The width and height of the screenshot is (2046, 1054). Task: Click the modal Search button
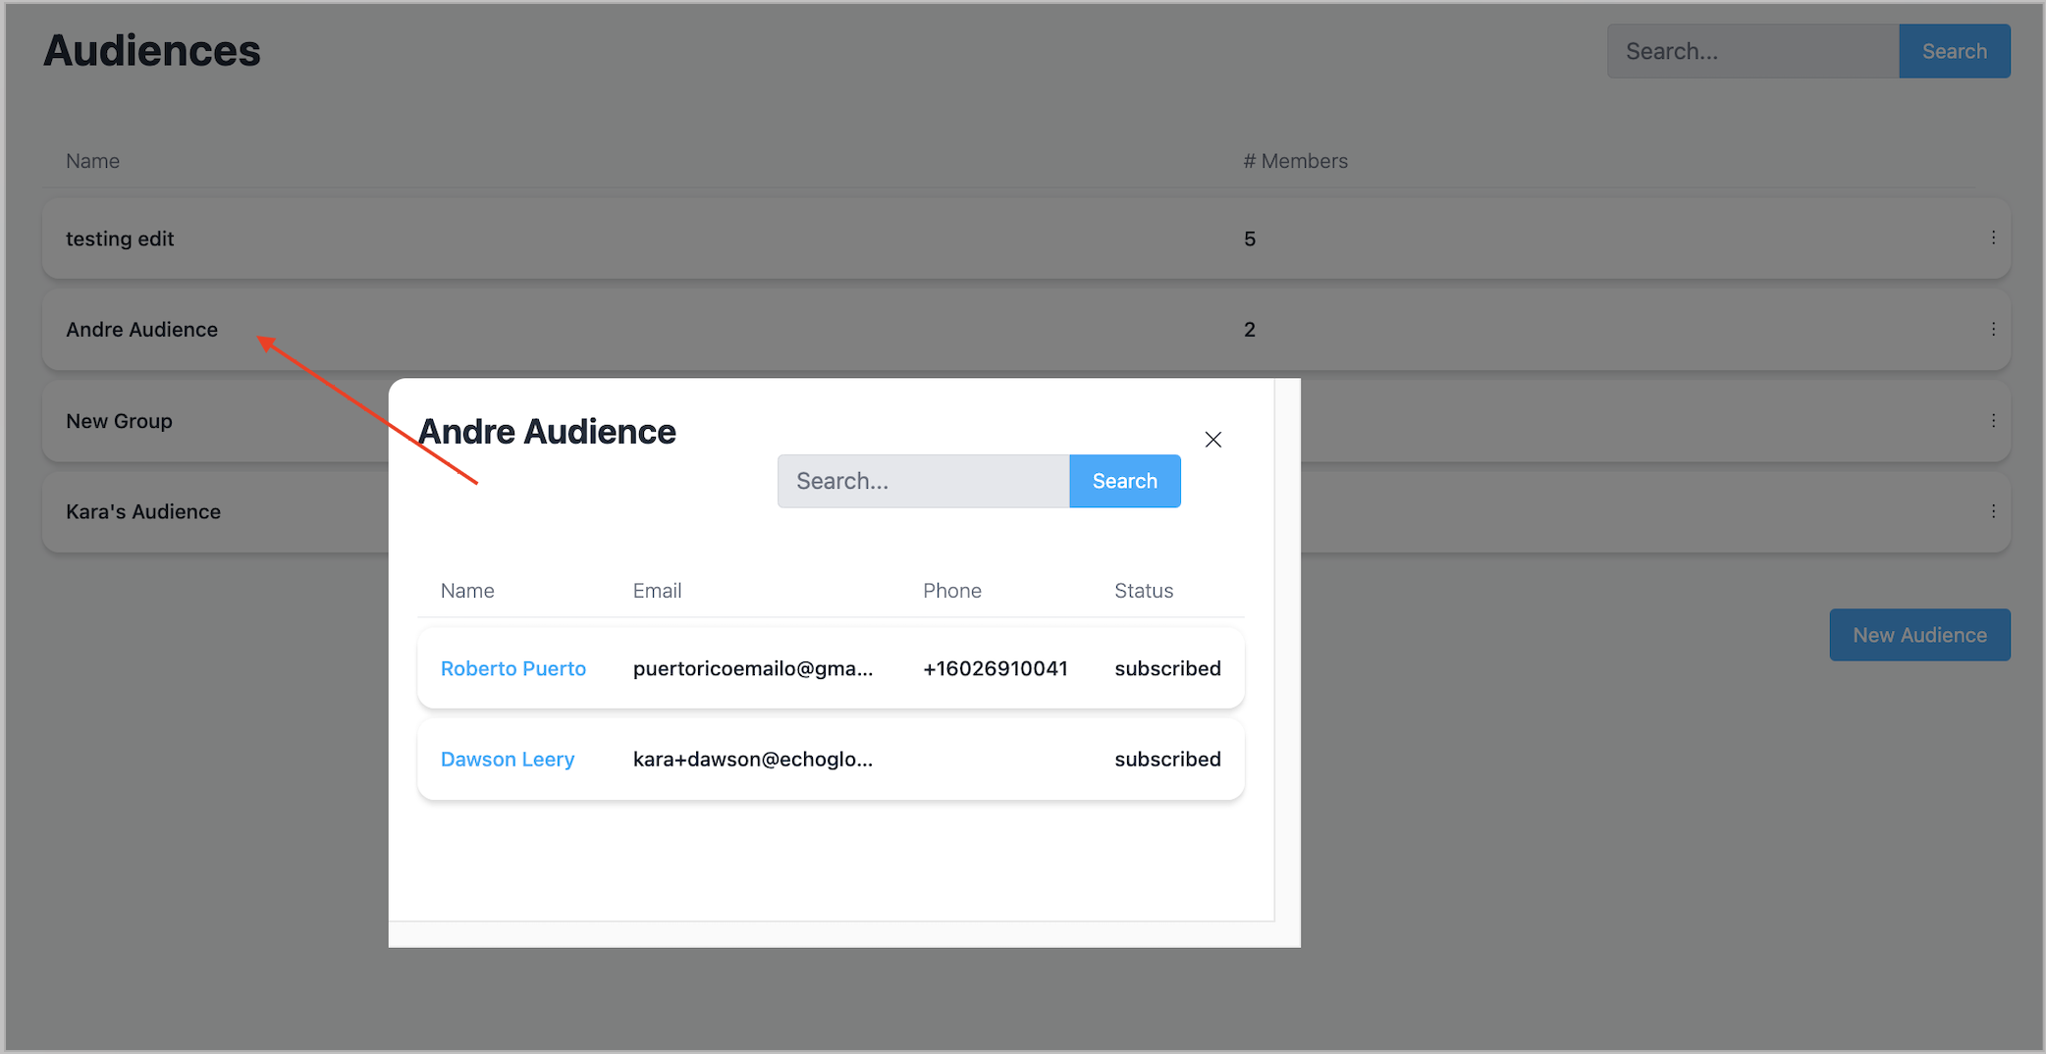pyautogui.click(x=1124, y=481)
